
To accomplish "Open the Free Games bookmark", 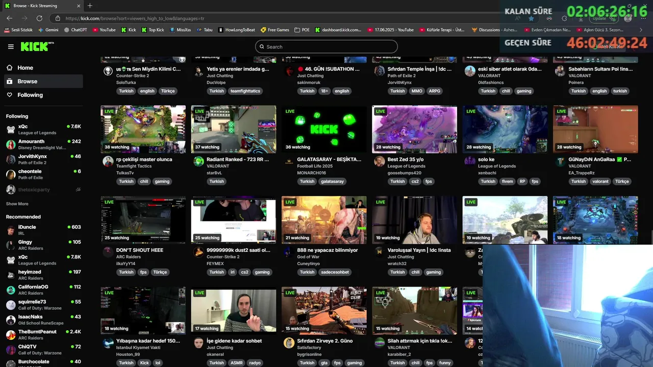I will click(x=275, y=30).
